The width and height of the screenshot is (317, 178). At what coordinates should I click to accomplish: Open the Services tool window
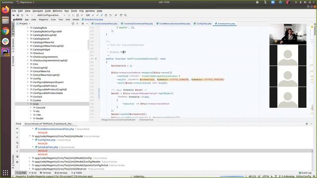click(61, 173)
